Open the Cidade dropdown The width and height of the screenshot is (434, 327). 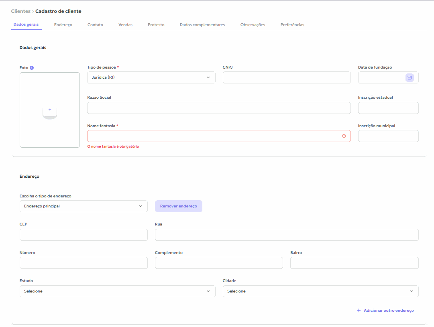(320, 291)
